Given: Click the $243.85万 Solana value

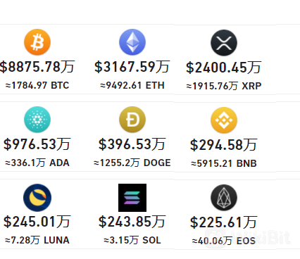Looking at the screenshot, I should tap(132, 222).
